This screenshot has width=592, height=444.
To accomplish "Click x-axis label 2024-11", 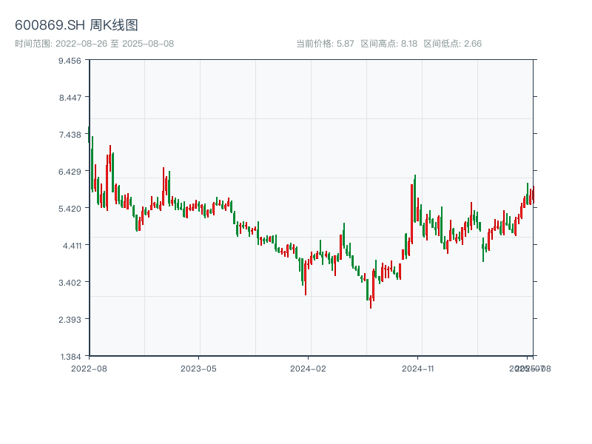I will point(418,369).
